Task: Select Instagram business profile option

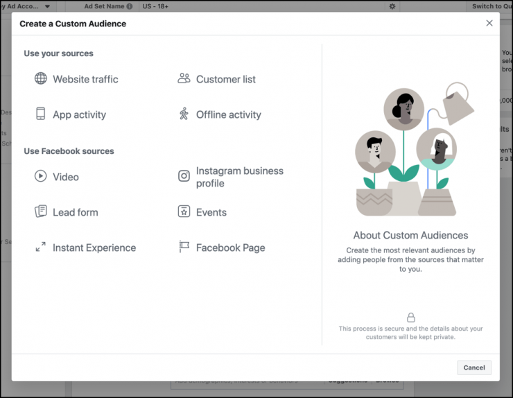Action: click(239, 177)
